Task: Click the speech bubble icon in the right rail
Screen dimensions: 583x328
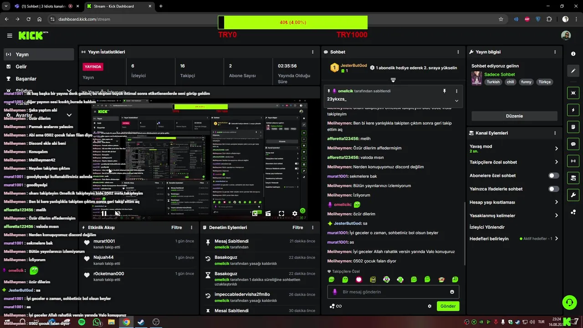Action: click(573, 144)
